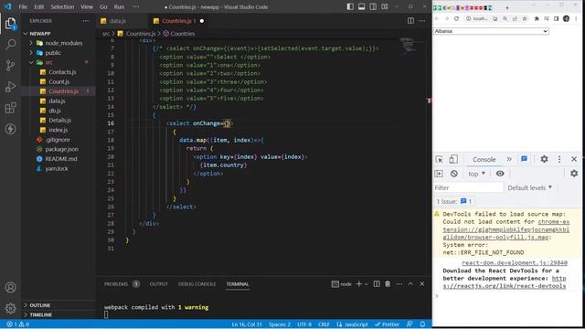This screenshot has width=585, height=329.
Task: Maximize the terminal panel with up chevron
Action: coord(410,284)
